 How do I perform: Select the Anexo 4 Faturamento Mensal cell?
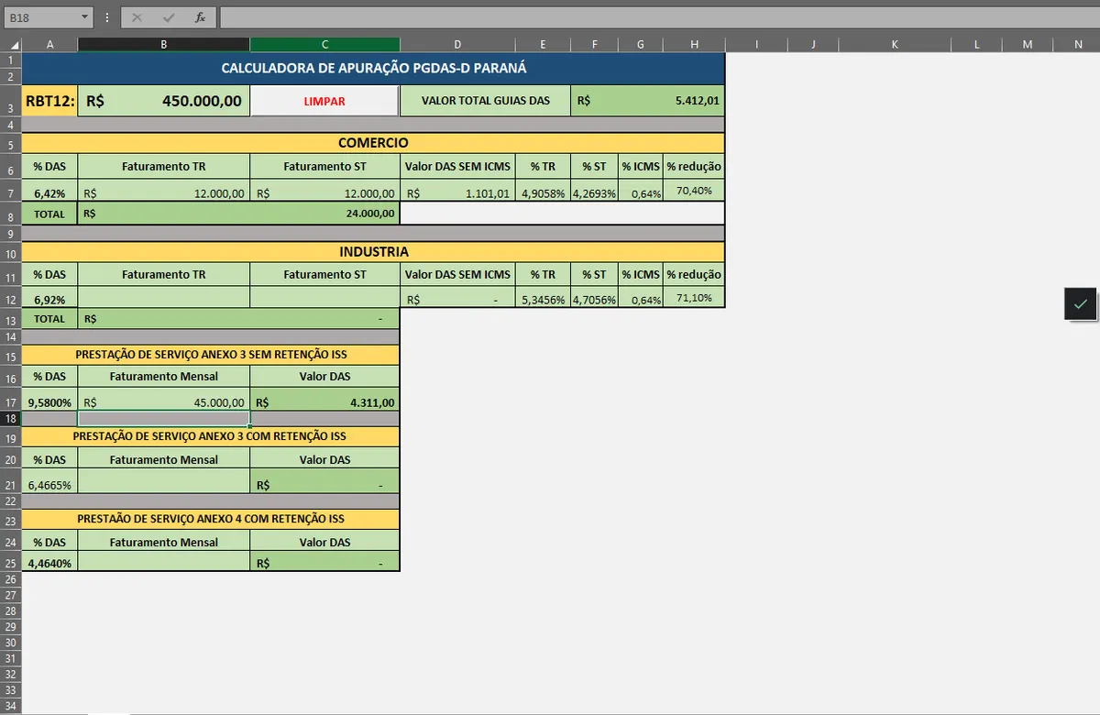click(164, 561)
